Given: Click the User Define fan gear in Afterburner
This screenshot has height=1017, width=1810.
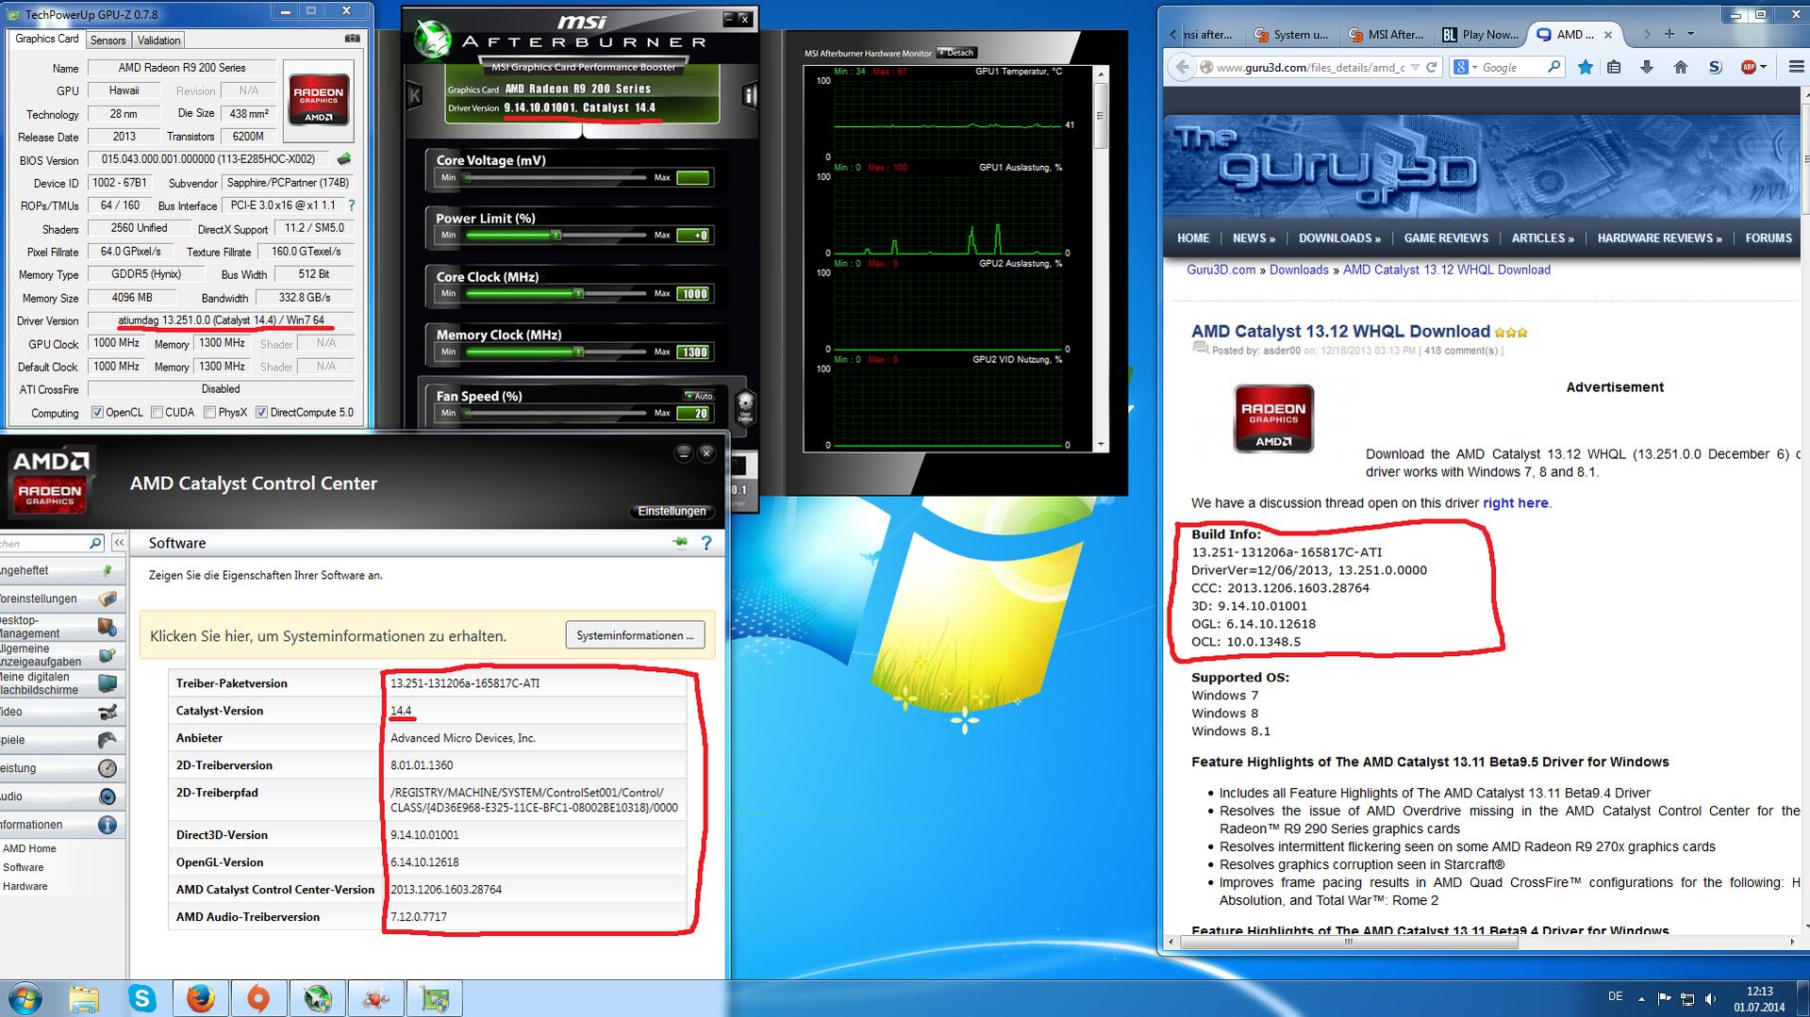Looking at the screenshot, I should (x=744, y=408).
